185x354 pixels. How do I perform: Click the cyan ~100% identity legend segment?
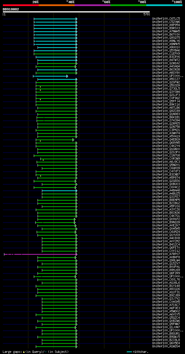coord(164,5)
